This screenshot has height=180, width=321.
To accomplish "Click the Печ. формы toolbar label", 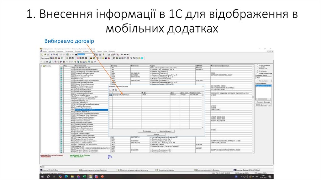I will (x=45, y=58).
